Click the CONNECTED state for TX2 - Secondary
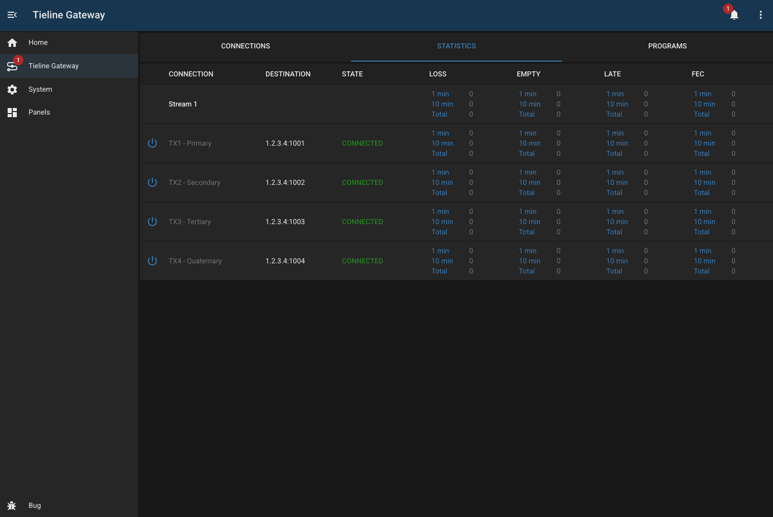 click(362, 182)
